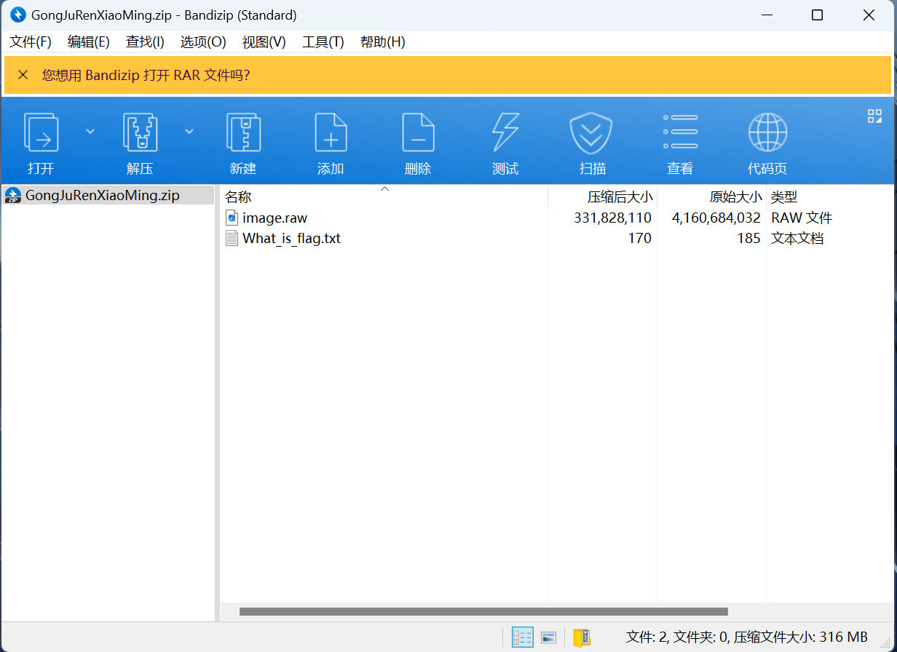Open the 查找(I) menu

(145, 41)
